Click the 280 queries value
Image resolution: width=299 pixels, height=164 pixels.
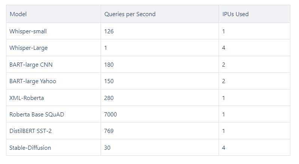click(x=109, y=98)
